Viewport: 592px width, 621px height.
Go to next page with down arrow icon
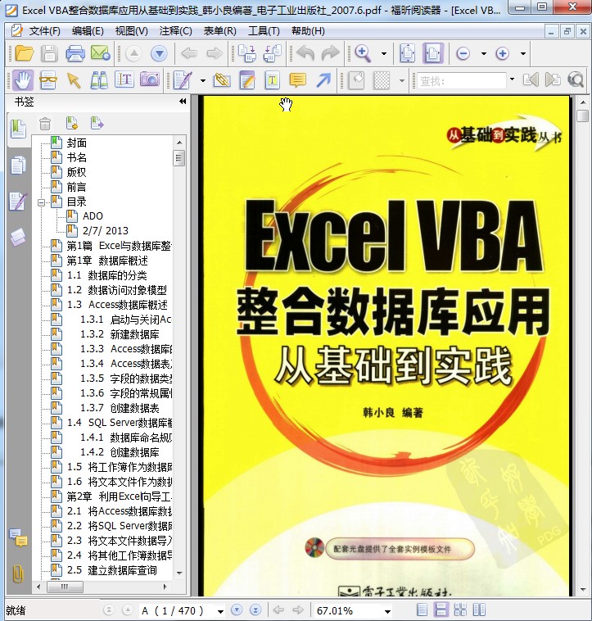pos(159,53)
